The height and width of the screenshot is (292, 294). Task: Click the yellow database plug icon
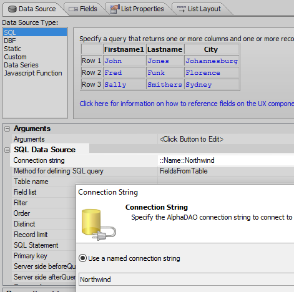99,225
